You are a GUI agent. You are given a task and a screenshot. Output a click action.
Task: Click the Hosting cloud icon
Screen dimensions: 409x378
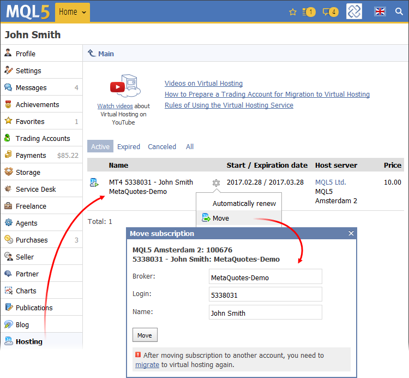click(x=9, y=341)
